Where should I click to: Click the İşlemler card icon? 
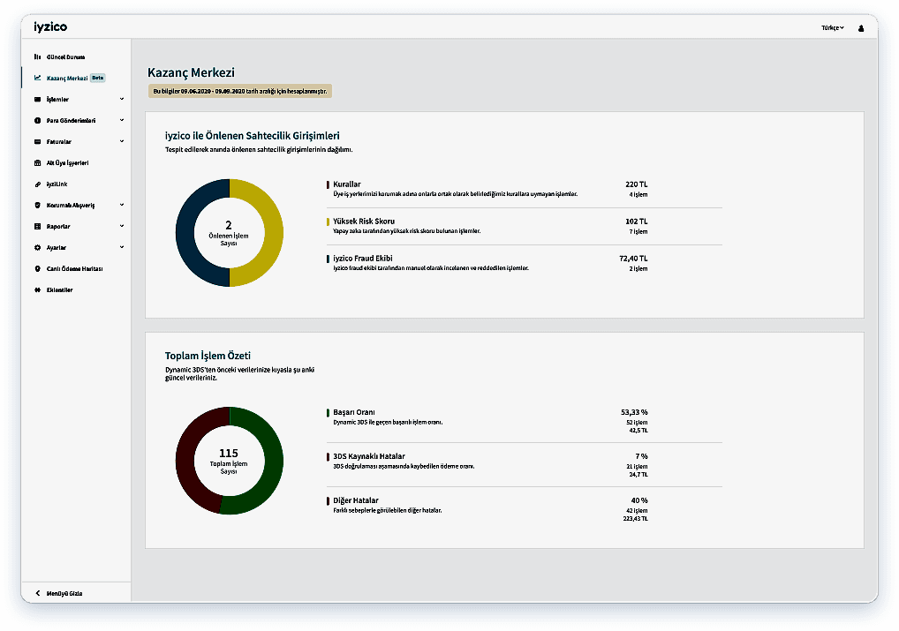point(37,99)
